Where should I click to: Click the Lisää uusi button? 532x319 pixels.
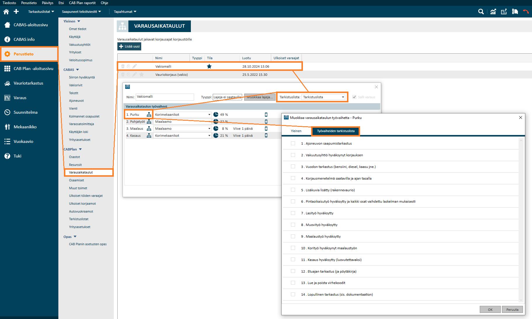tap(129, 46)
